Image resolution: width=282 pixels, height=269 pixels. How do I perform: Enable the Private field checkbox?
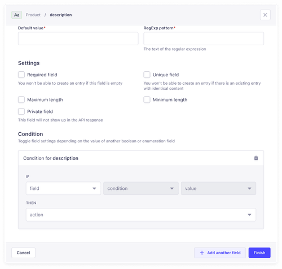point(21,111)
